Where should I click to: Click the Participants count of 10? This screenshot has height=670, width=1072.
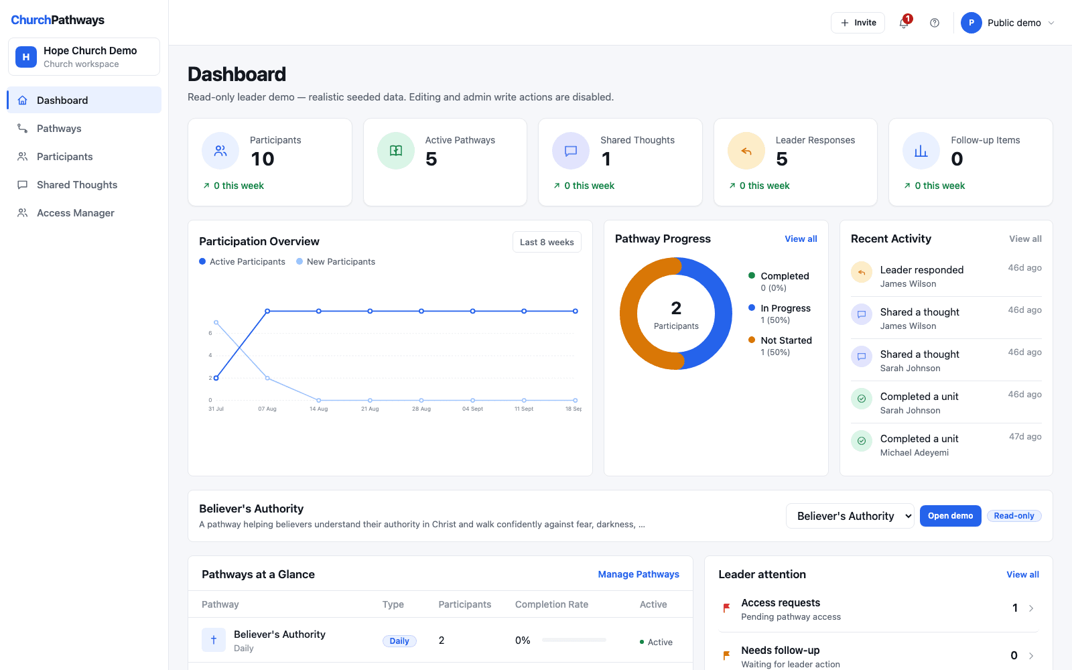(263, 159)
